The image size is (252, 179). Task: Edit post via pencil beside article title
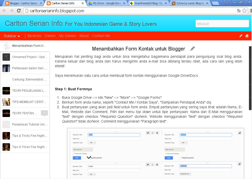coord(193,48)
